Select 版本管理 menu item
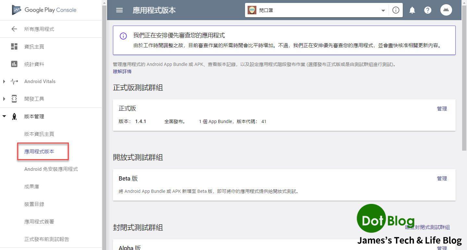 [34, 117]
